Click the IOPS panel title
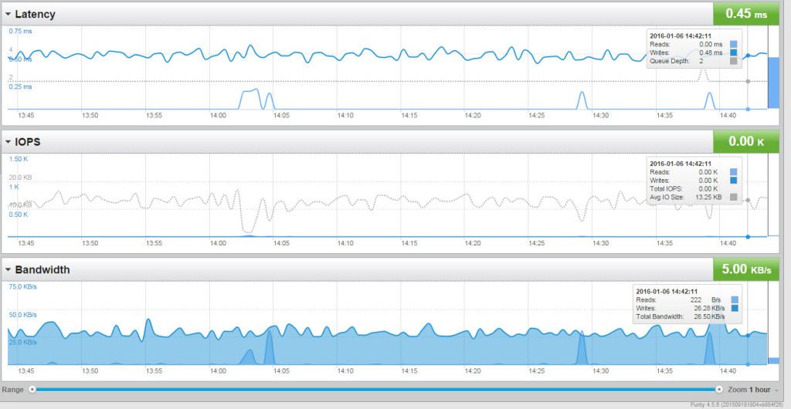This screenshot has height=409, width=791. coord(28,142)
